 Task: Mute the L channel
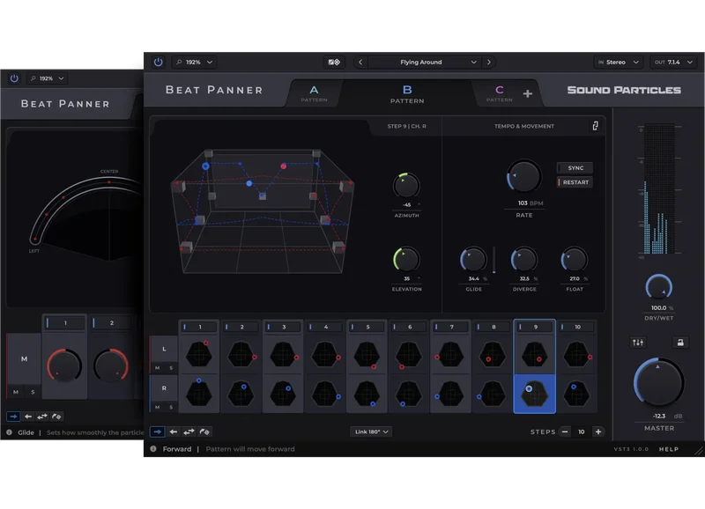click(x=158, y=368)
